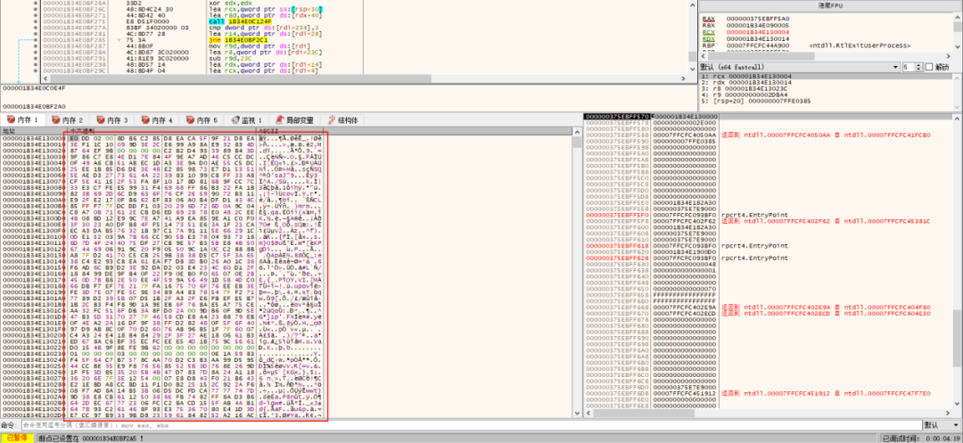Click the 000001B34E0C0E4F info line
Viewport: 963px width, 443px height.
(x=34, y=88)
